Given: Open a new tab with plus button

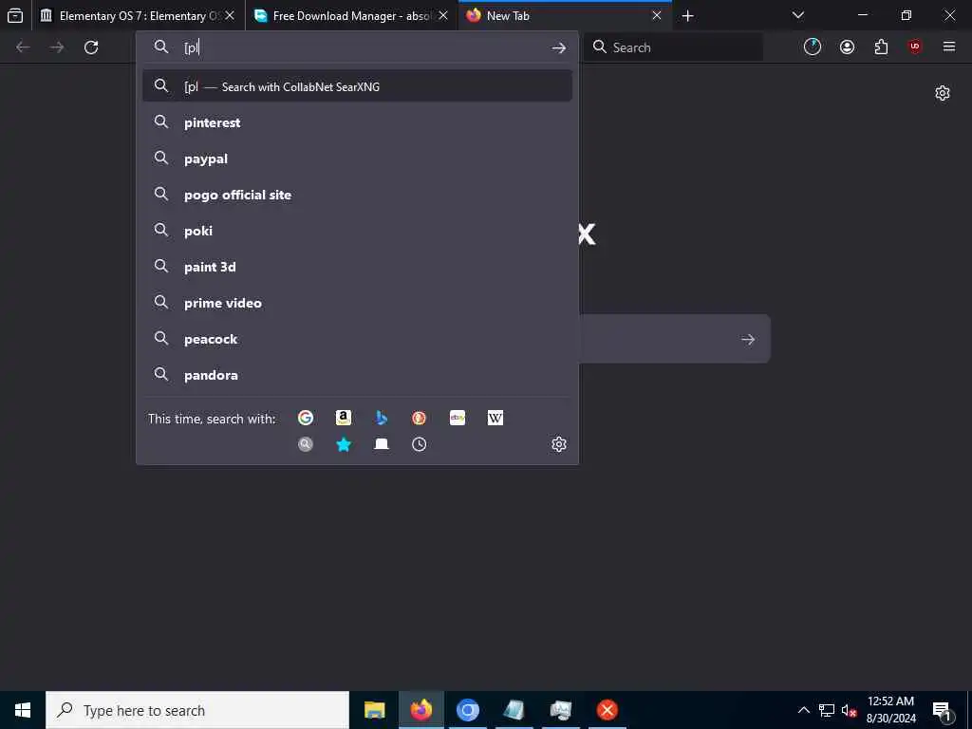Looking at the screenshot, I should 687,15.
